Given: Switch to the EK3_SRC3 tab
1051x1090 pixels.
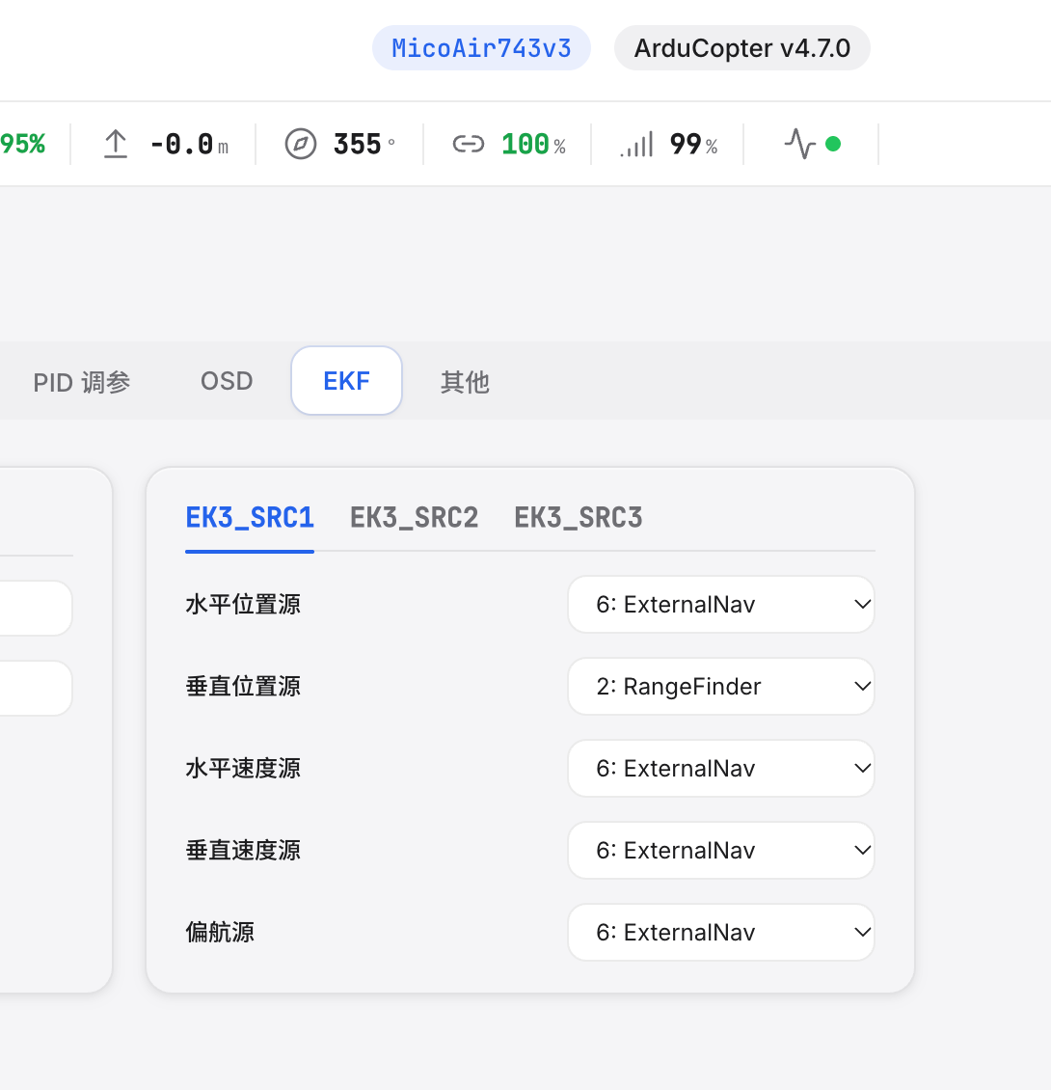Looking at the screenshot, I should click(579, 518).
